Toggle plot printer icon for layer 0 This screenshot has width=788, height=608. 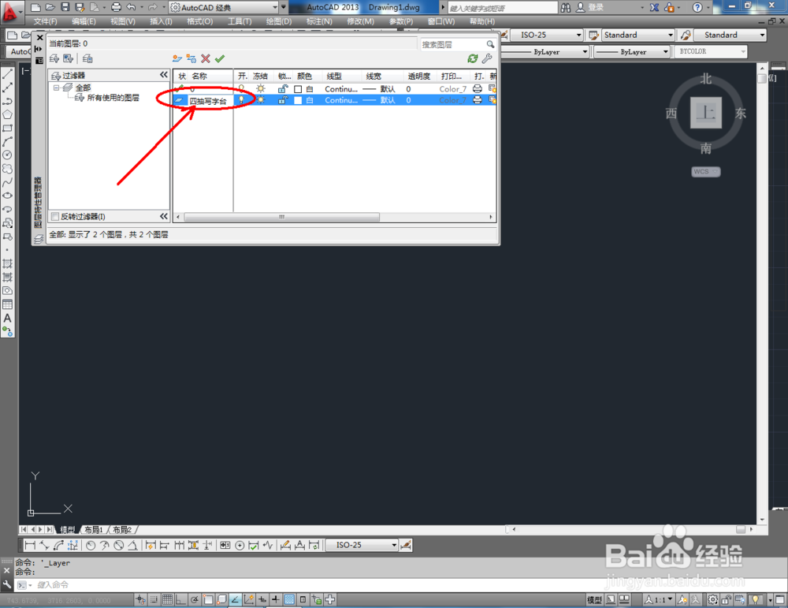[x=478, y=88]
